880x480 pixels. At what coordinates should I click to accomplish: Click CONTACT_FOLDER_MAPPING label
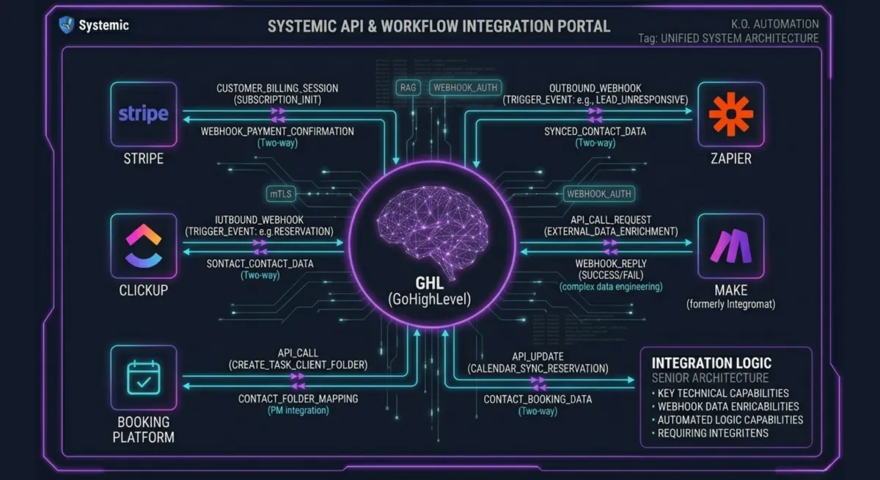click(x=298, y=399)
